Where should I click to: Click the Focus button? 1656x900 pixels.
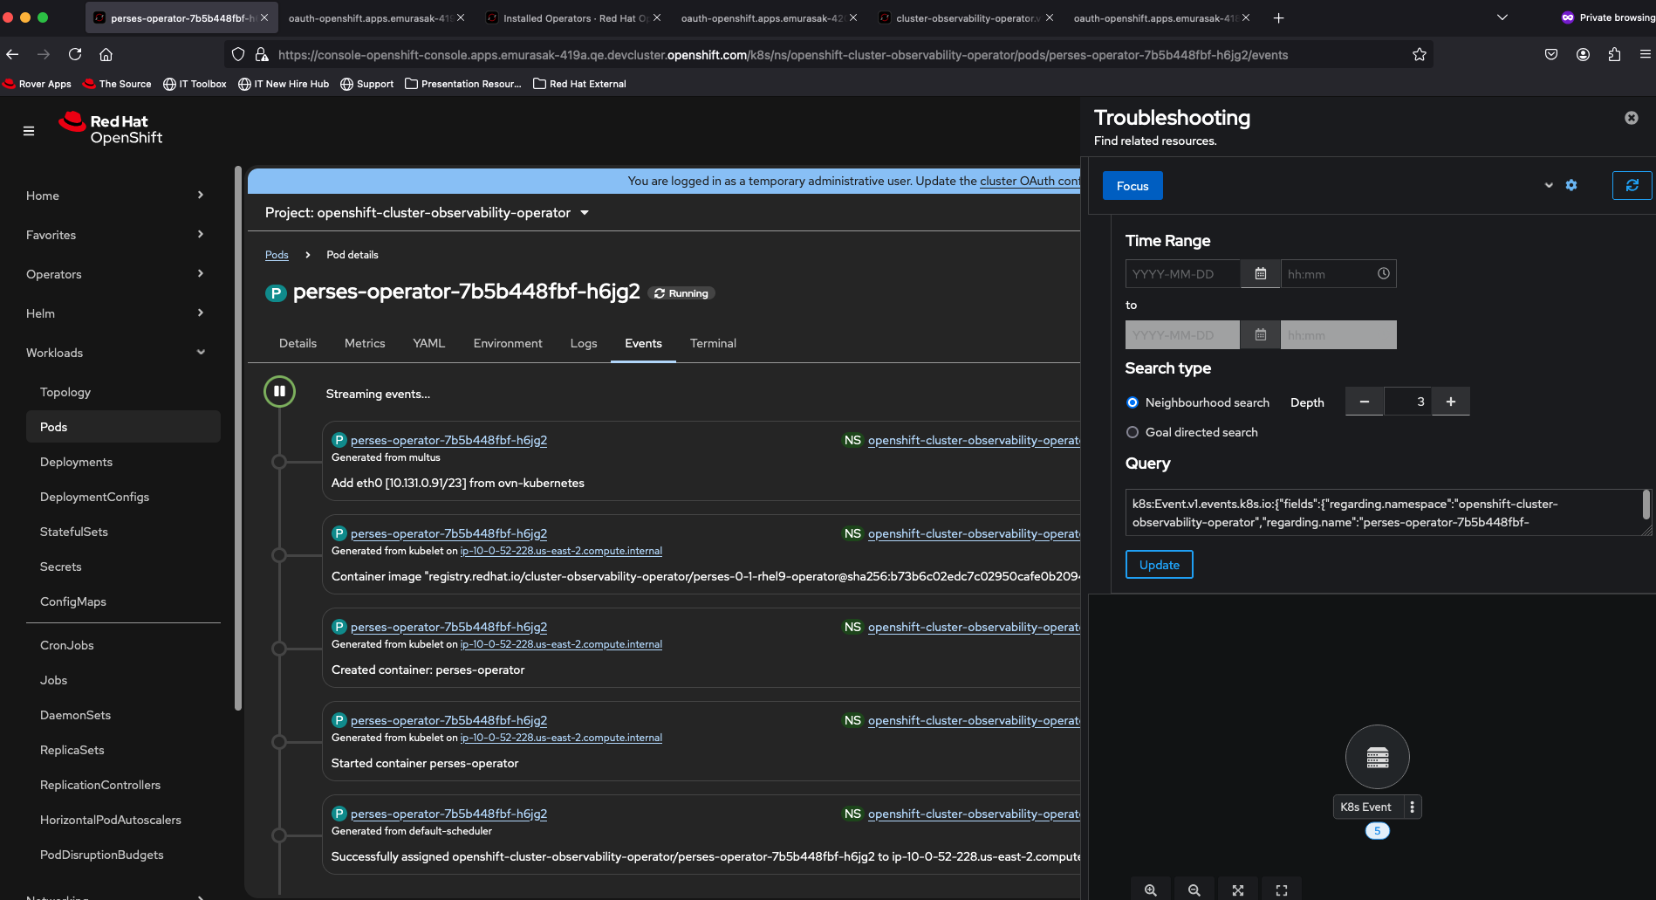tap(1133, 186)
